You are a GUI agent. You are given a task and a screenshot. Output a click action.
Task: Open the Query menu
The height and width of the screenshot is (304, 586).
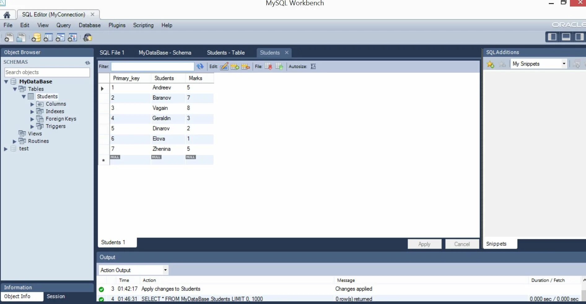pyautogui.click(x=63, y=25)
